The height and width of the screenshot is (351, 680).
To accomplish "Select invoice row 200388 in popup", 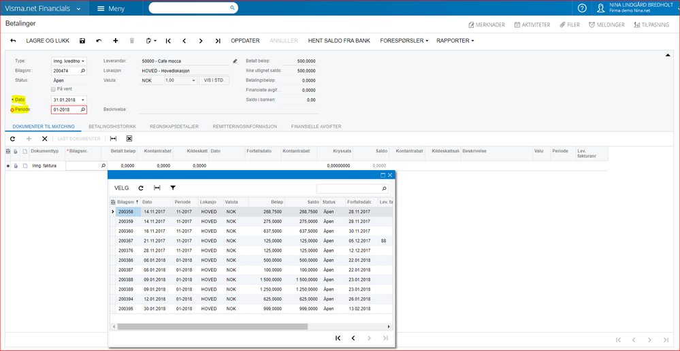I will point(252,280).
